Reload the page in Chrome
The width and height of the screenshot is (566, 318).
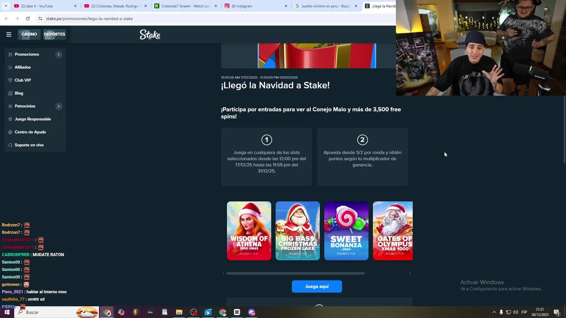(x=28, y=19)
